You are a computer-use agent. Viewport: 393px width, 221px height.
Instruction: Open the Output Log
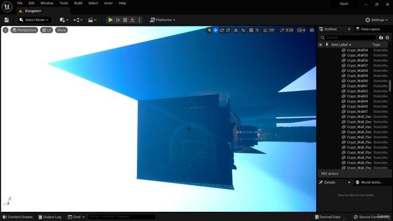pos(50,217)
